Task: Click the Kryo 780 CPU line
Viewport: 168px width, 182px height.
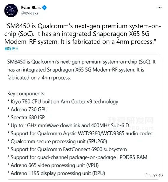Action: 63,102
